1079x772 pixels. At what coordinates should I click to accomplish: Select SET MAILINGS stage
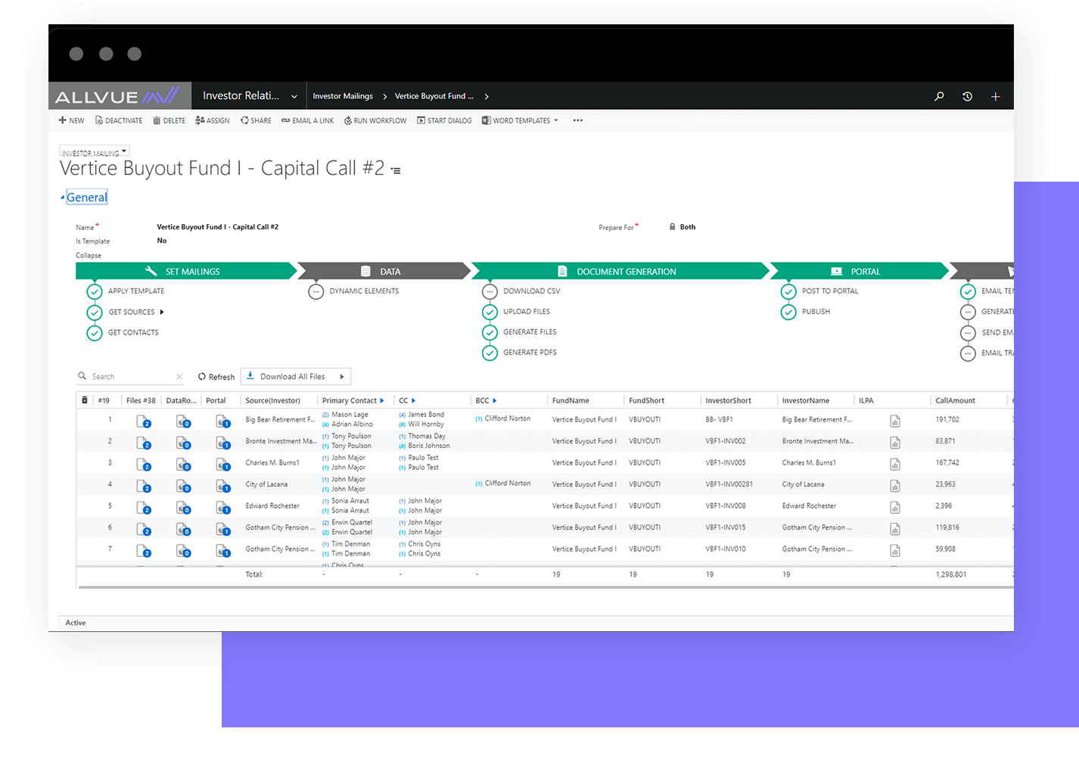pyautogui.click(x=186, y=271)
